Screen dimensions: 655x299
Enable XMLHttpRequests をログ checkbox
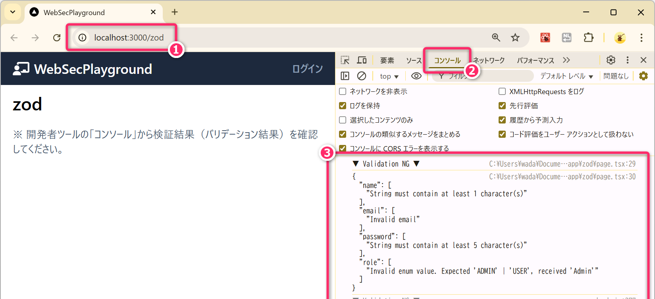click(x=502, y=91)
